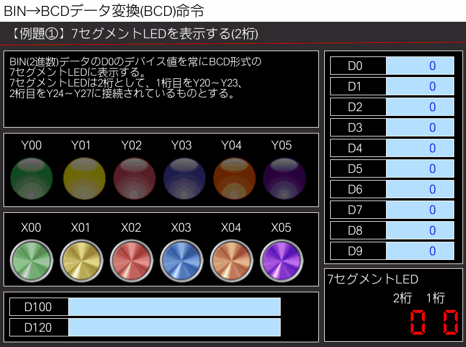466x347 pixels.
Task: Click the D0 register label
Action: click(x=358, y=66)
